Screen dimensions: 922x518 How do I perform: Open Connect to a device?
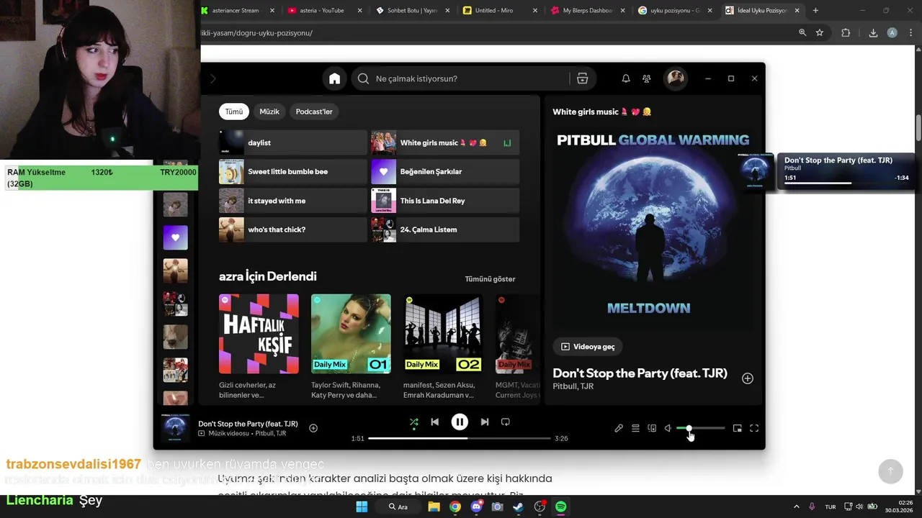coord(652,428)
